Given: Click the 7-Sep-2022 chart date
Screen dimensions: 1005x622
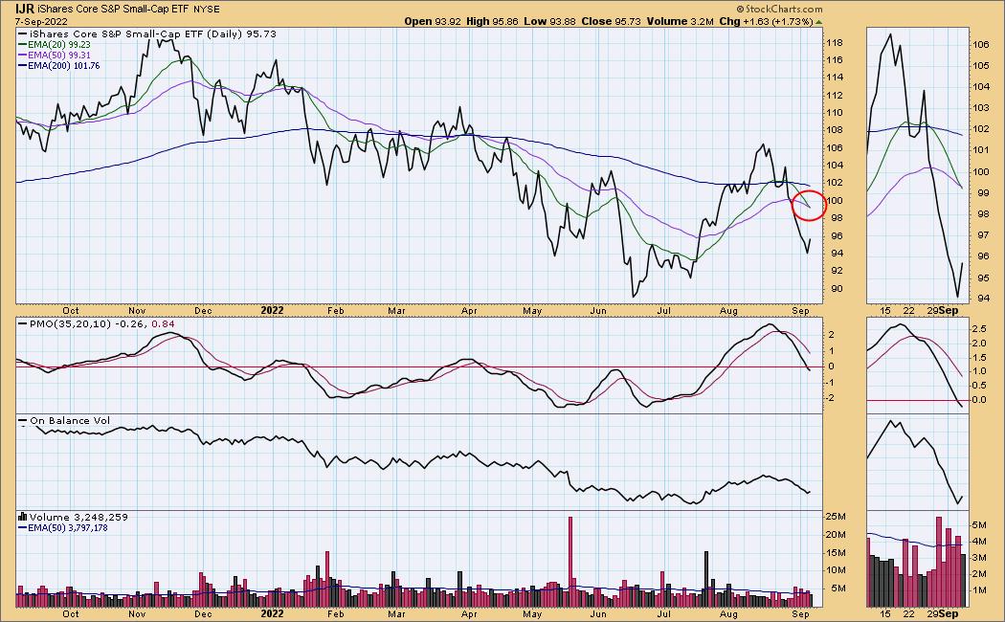Looking at the screenshot, I should [x=39, y=20].
